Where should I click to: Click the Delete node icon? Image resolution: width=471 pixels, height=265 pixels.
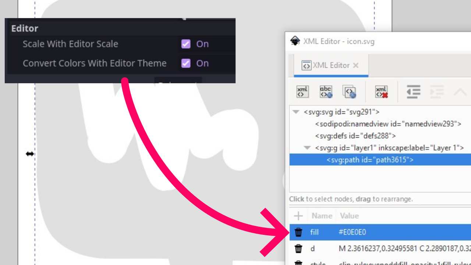381,92
